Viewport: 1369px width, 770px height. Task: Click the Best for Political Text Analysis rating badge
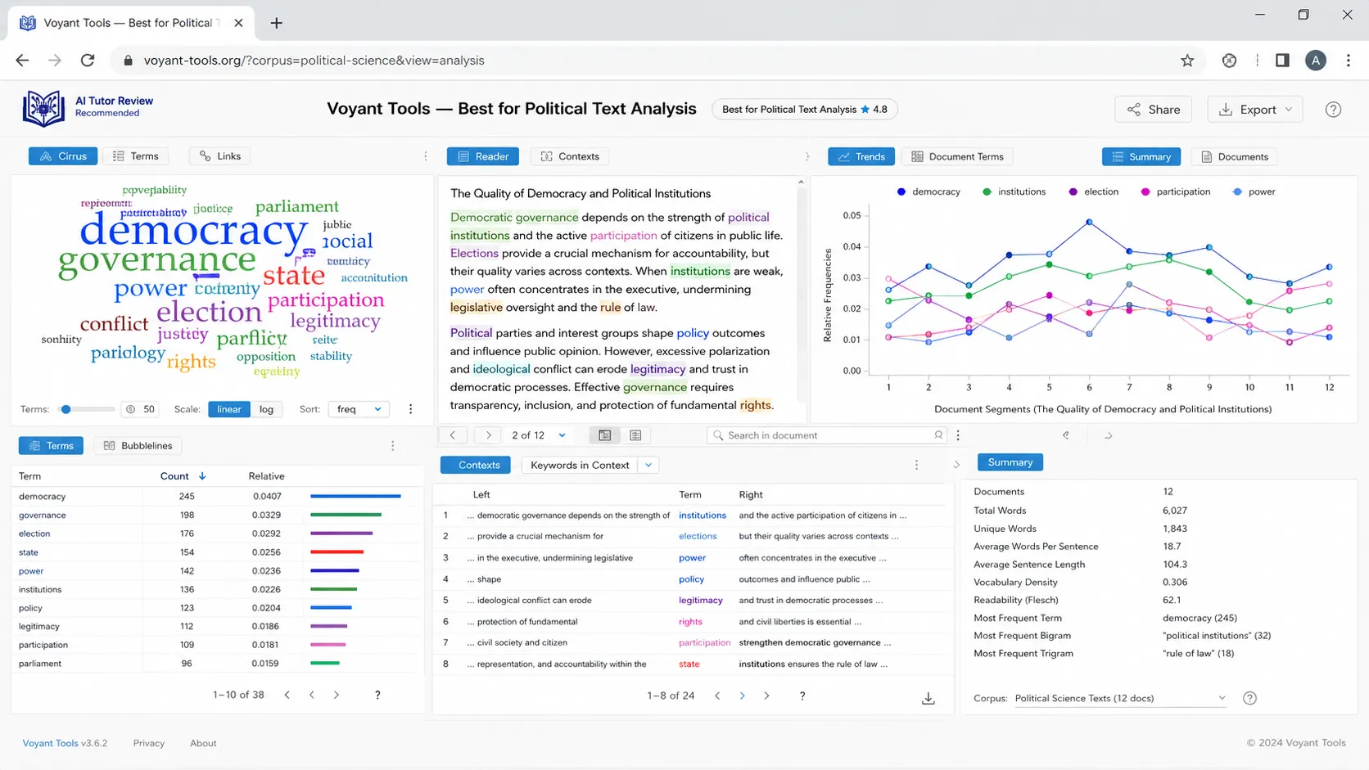[805, 110]
